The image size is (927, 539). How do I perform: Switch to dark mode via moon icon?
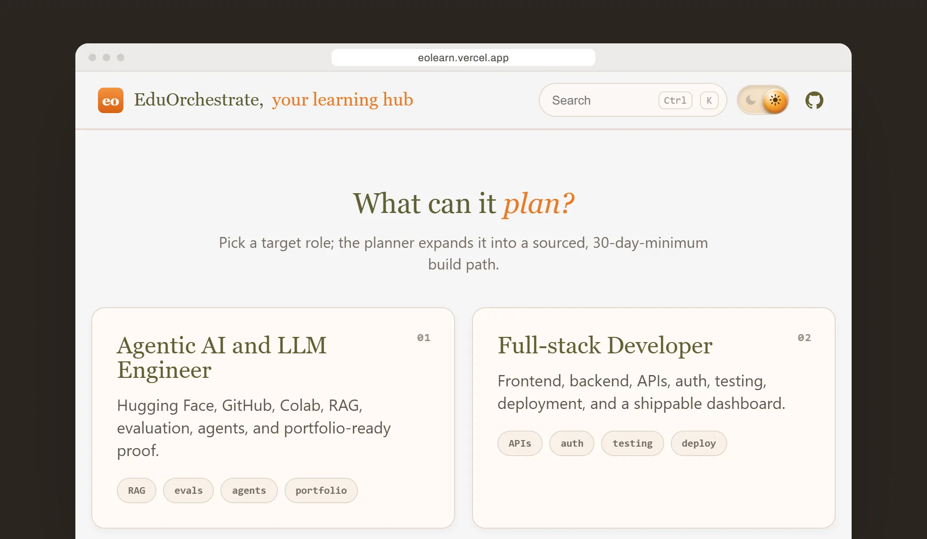pos(750,100)
